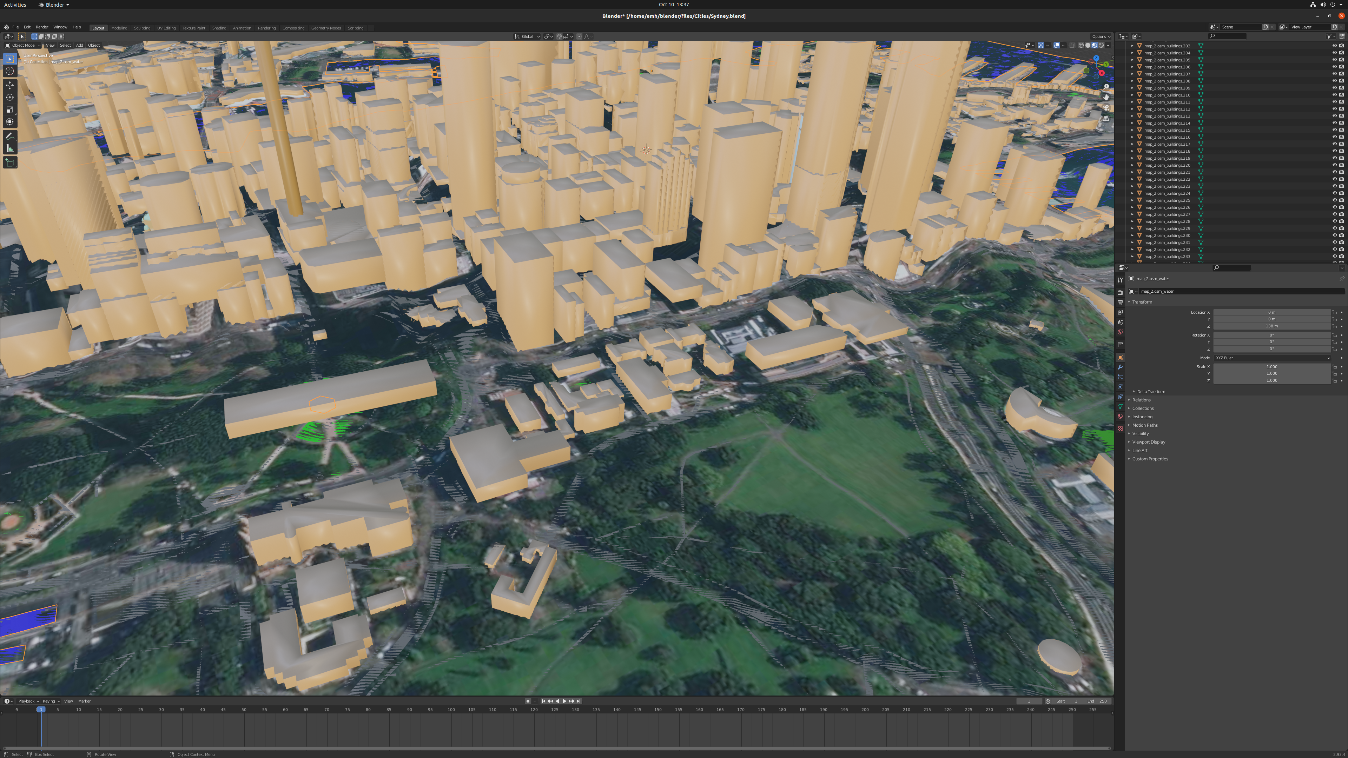
Task: Select the Cursor tool in the viewport toolbar
Action: pyautogui.click(x=10, y=71)
